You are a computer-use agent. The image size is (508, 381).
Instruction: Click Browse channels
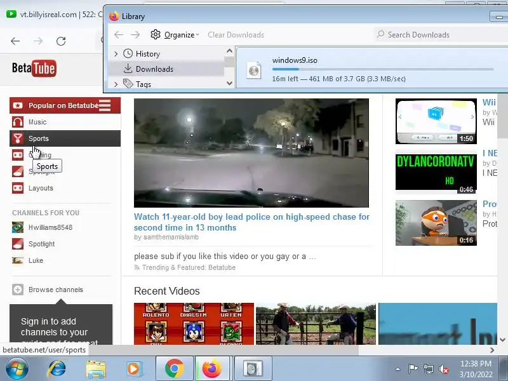[56, 290]
